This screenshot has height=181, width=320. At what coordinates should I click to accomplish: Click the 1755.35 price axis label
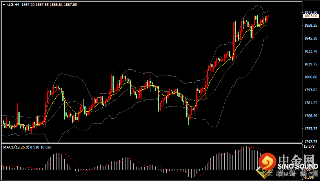(311, 129)
